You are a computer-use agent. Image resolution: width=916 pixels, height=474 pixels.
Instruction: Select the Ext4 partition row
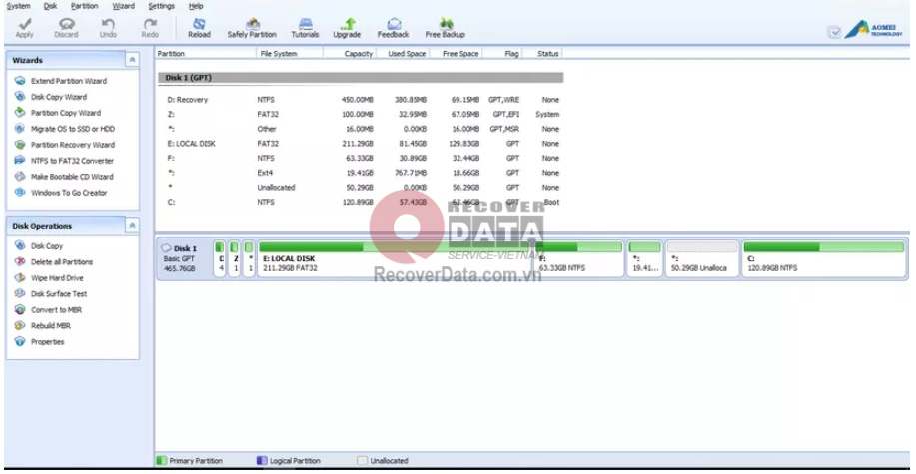pyautogui.click(x=361, y=173)
